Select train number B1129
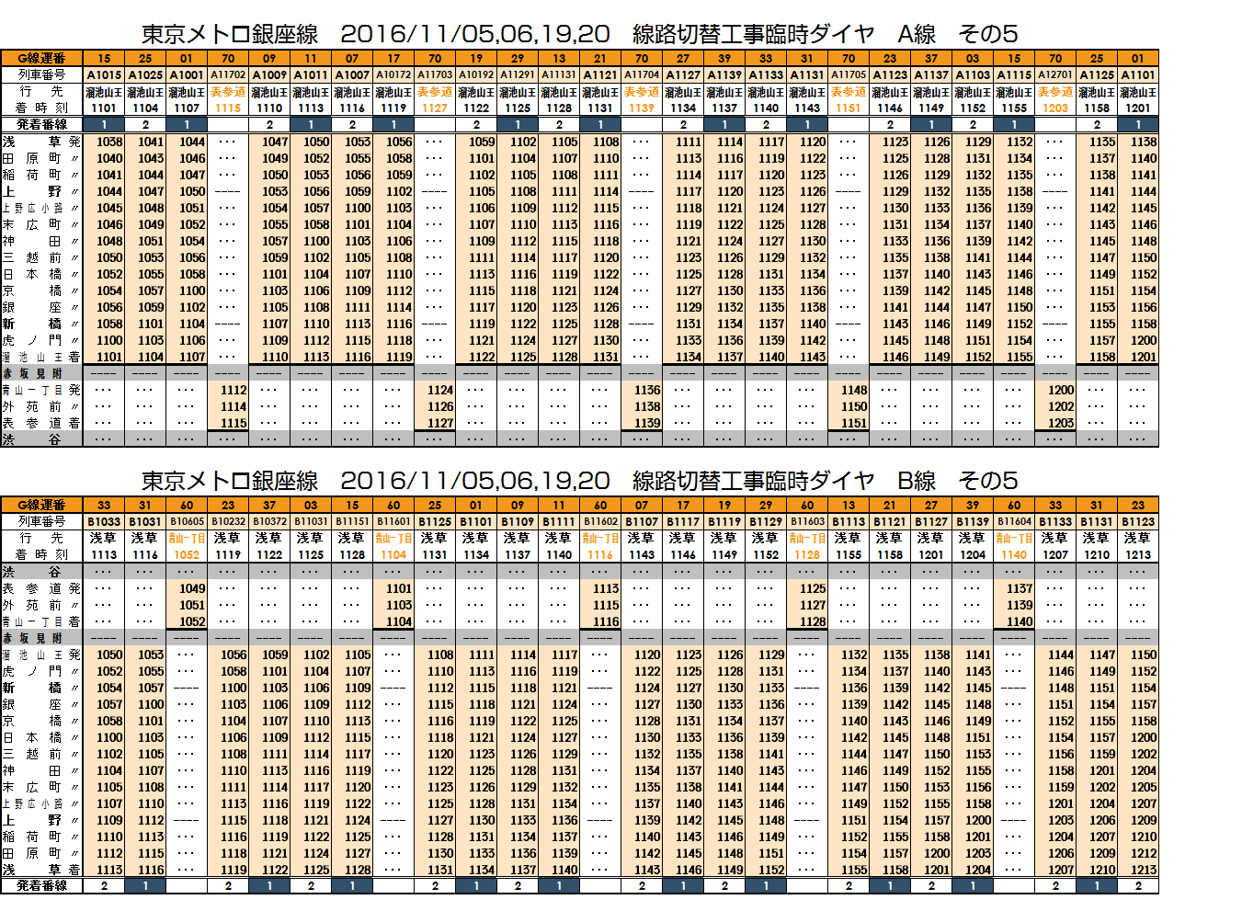The image size is (1242, 911). 766,521
